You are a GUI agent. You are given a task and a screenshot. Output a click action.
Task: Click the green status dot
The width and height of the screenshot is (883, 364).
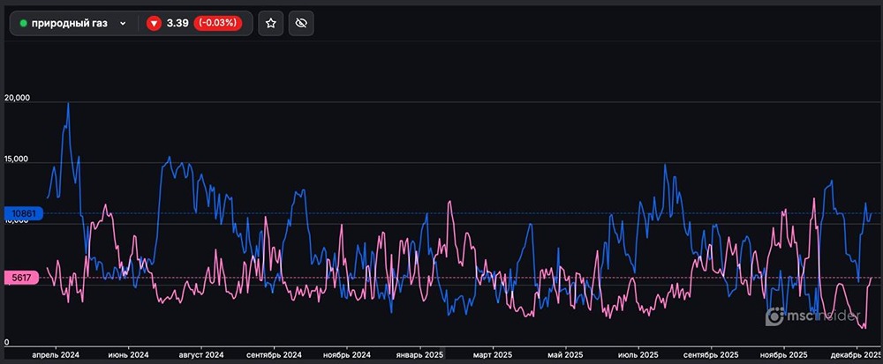point(24,24)
